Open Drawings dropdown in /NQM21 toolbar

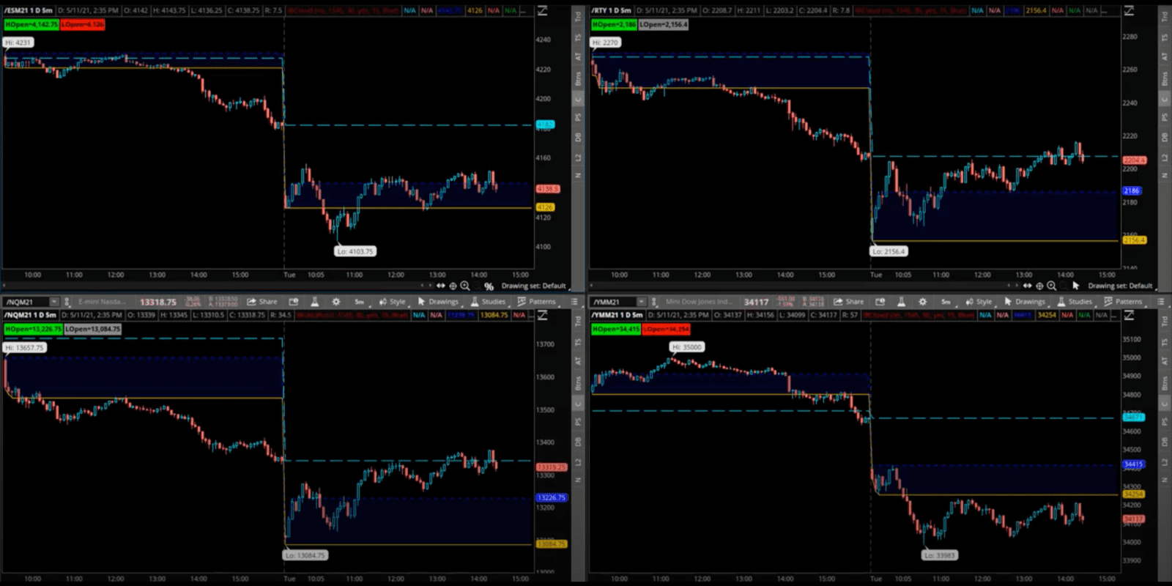tap(438, 302)
